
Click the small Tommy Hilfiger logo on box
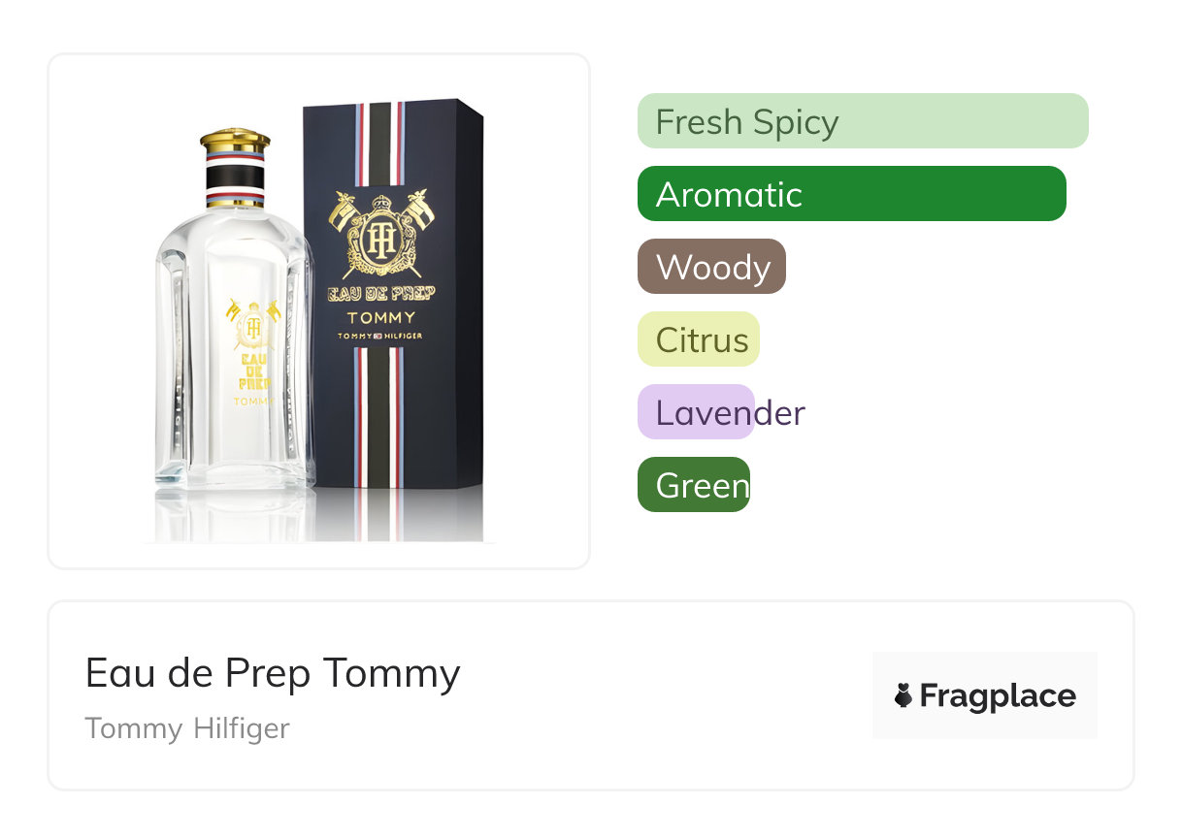[x=381, y=336]
